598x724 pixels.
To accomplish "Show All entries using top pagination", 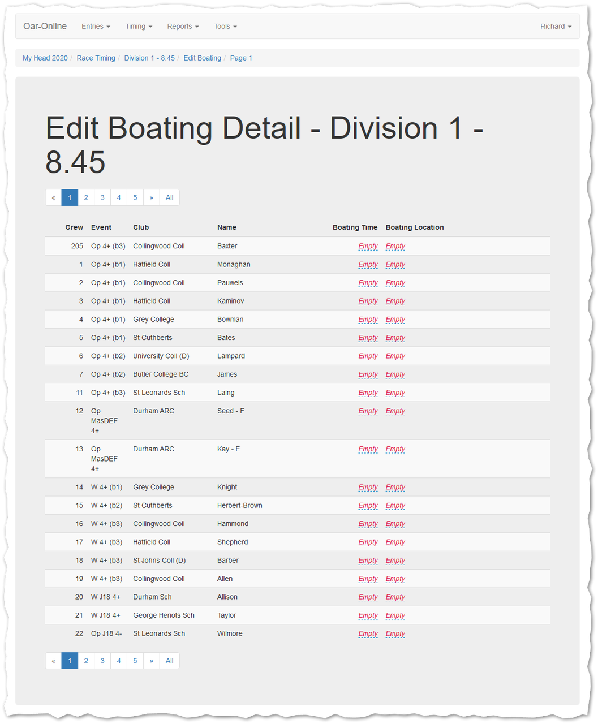I will (170, 197).
